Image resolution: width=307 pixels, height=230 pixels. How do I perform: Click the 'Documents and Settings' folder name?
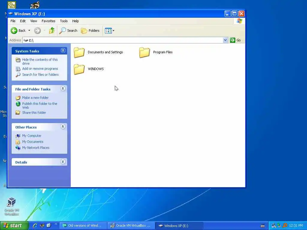point(105,52)
